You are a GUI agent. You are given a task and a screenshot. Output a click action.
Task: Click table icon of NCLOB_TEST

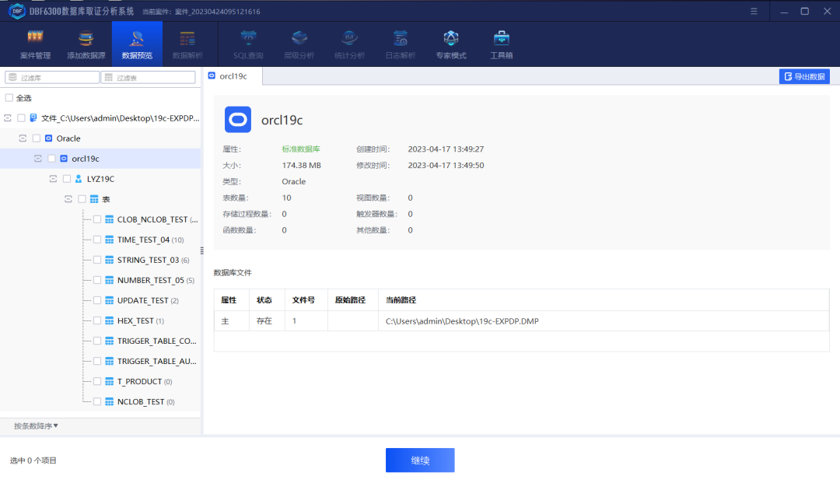[x=110, y=401]
